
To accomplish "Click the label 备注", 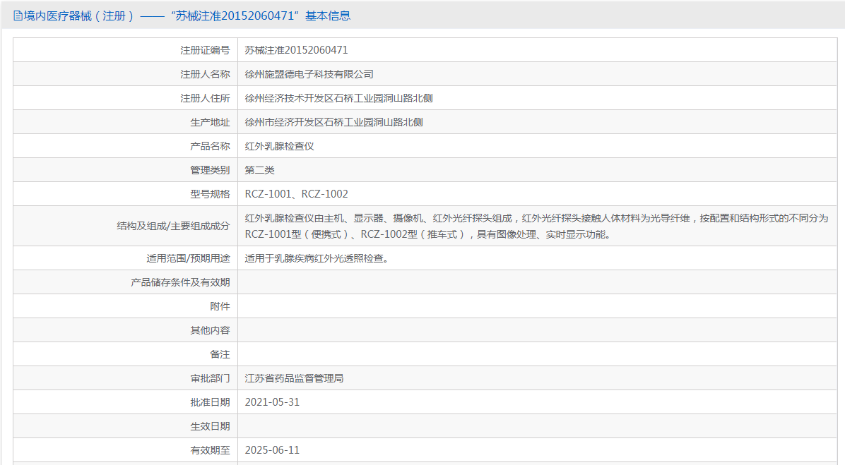I will (x=220, y=354).
